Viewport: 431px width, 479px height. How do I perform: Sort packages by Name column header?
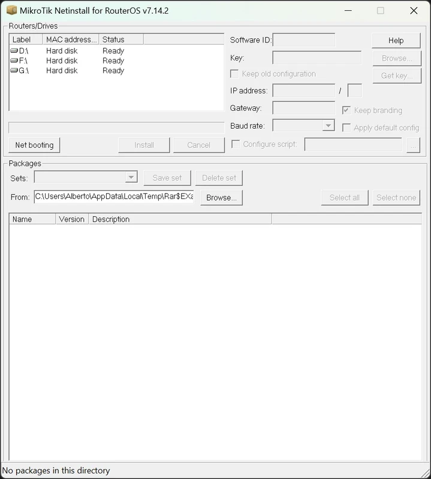[x=33, y=219]
